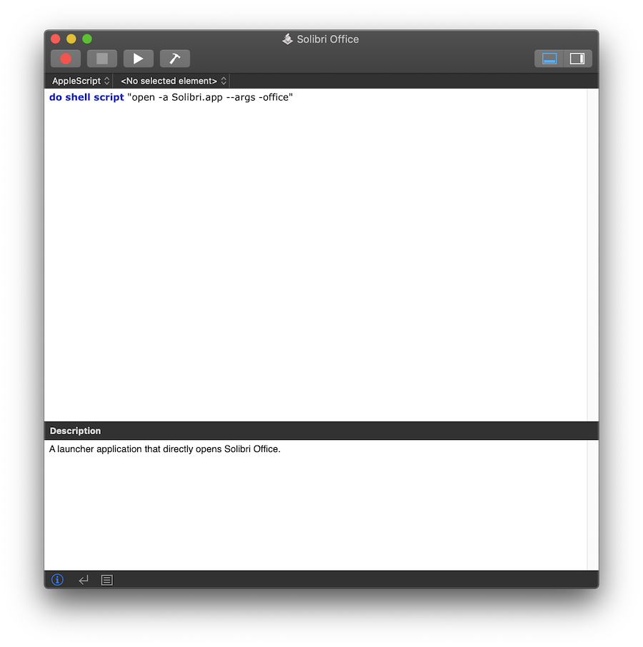This screenshot has width=643, height=647.
Task: Compile the script with hammer icon
Action: coord(174,59)
